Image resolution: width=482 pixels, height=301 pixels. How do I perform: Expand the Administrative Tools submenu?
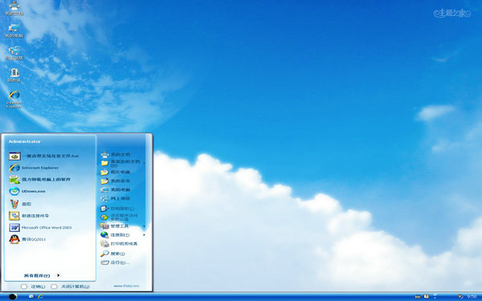pyautogui.click(x=123, y=226)
